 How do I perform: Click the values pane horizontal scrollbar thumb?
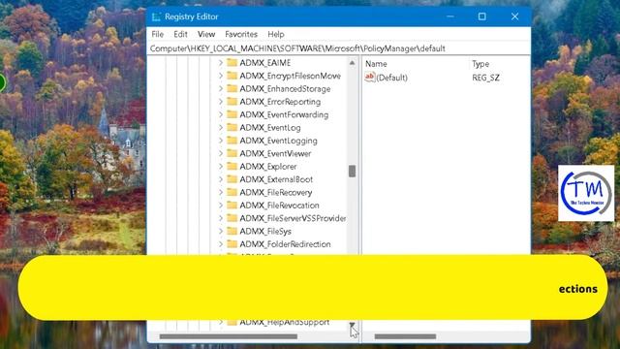[x=405, y=336]
